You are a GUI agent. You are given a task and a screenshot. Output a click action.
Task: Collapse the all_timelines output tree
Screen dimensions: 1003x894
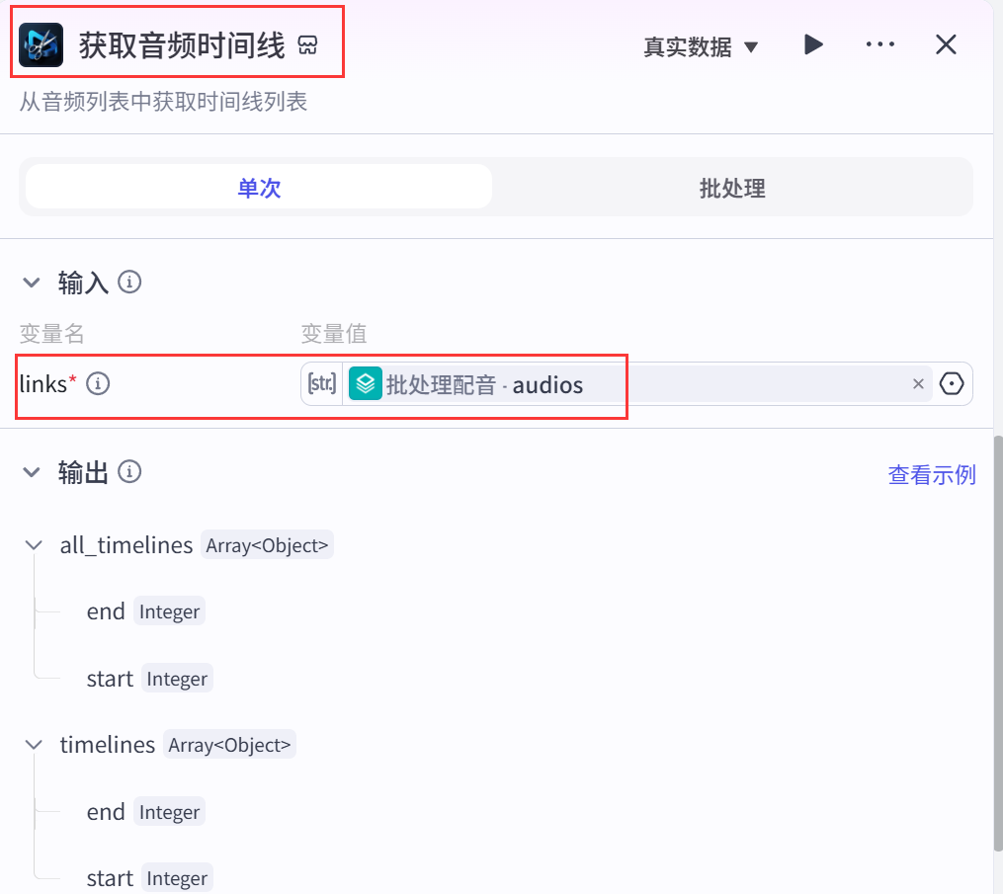[x=33, y=545]
